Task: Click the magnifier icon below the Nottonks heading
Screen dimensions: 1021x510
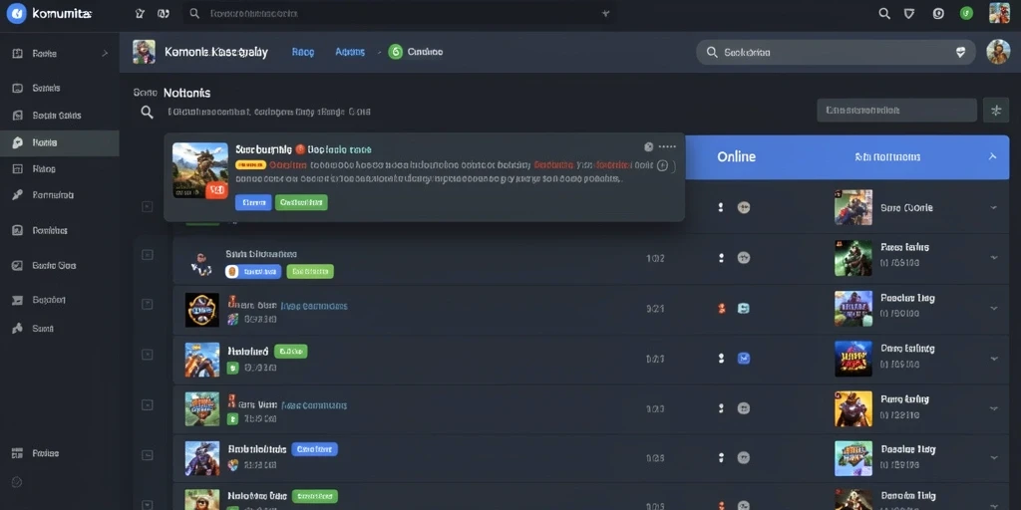Action: click(148, 112)
